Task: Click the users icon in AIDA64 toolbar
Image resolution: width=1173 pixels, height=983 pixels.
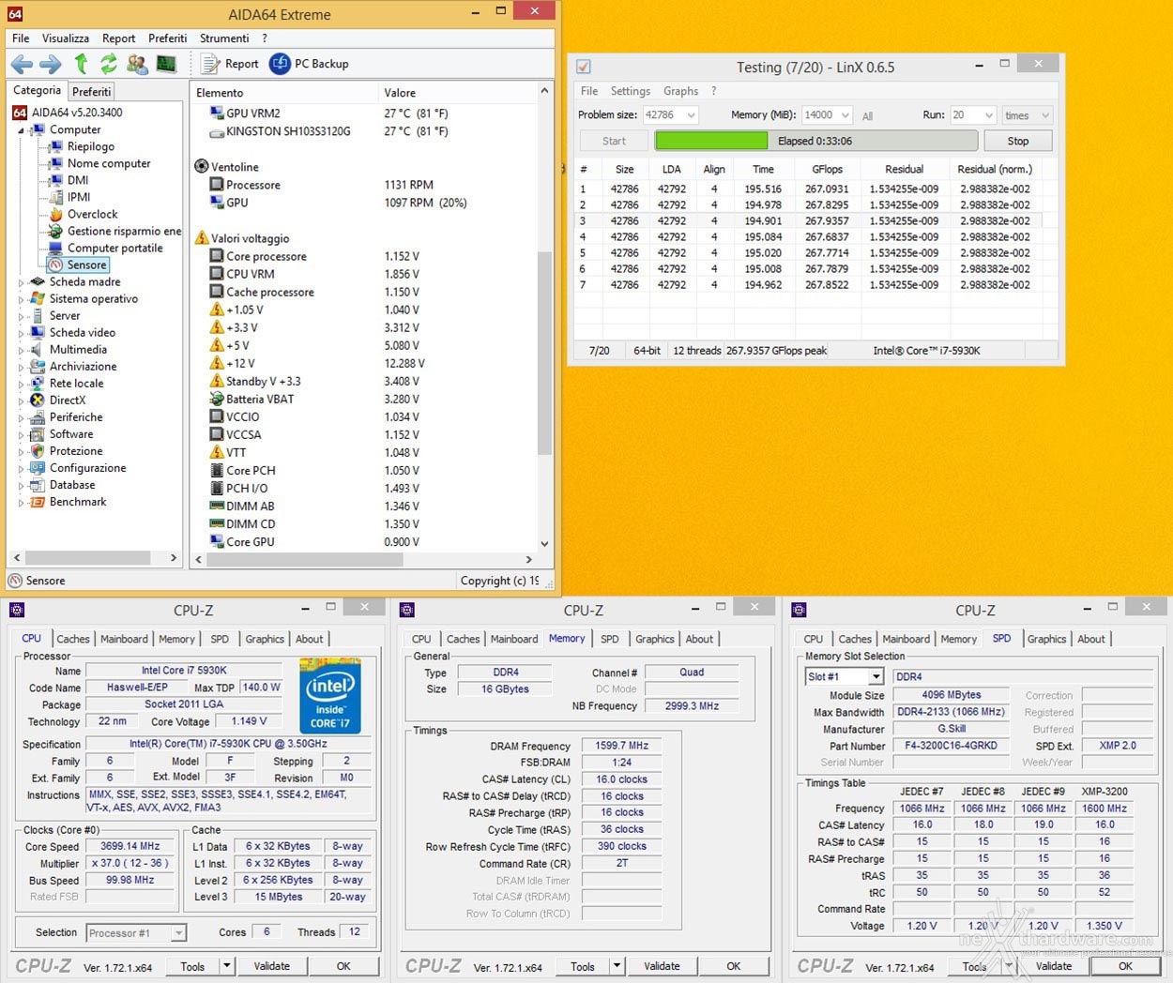Action: click(x=137, y=64)
